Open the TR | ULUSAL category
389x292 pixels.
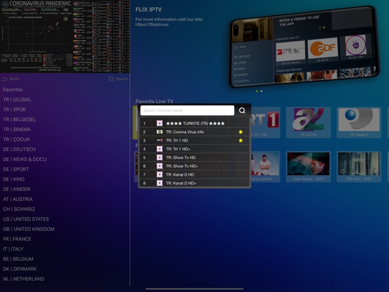click(17, 99)
